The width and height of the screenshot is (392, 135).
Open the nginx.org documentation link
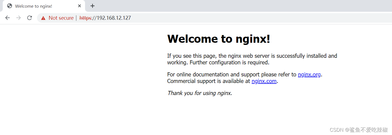(309, 74)
